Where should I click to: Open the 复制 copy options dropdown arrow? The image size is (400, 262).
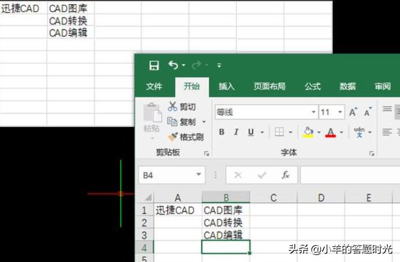tap(204, 122)
